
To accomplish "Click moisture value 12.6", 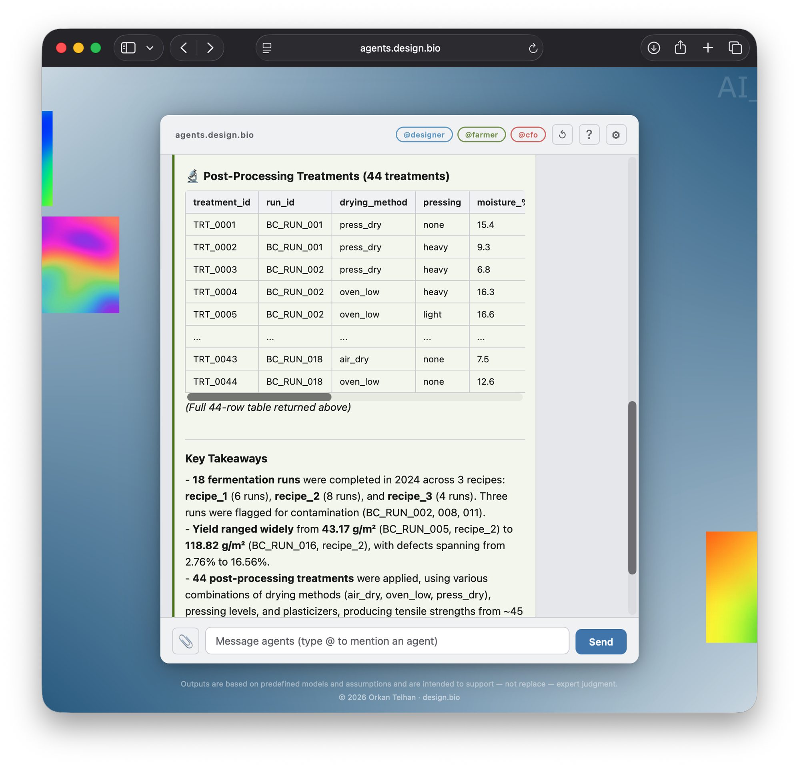I will [x=497, y=382].
